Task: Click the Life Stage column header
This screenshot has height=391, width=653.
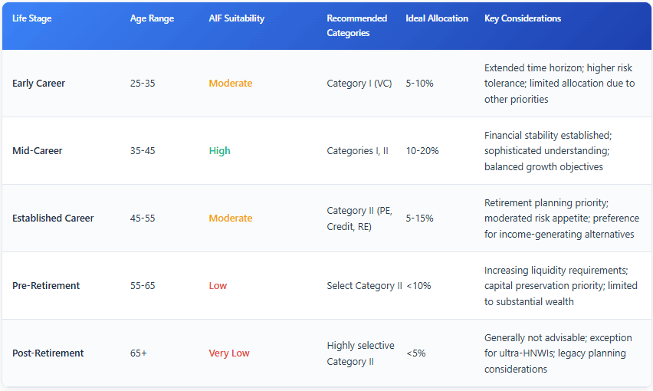Action: click(x=34, y=18)
